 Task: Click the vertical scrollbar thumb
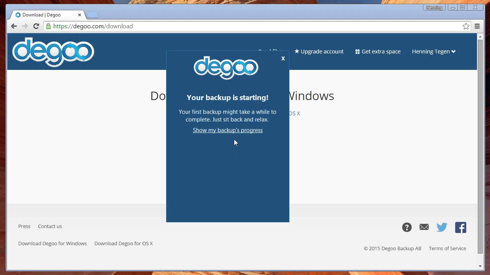pos(480,147)
